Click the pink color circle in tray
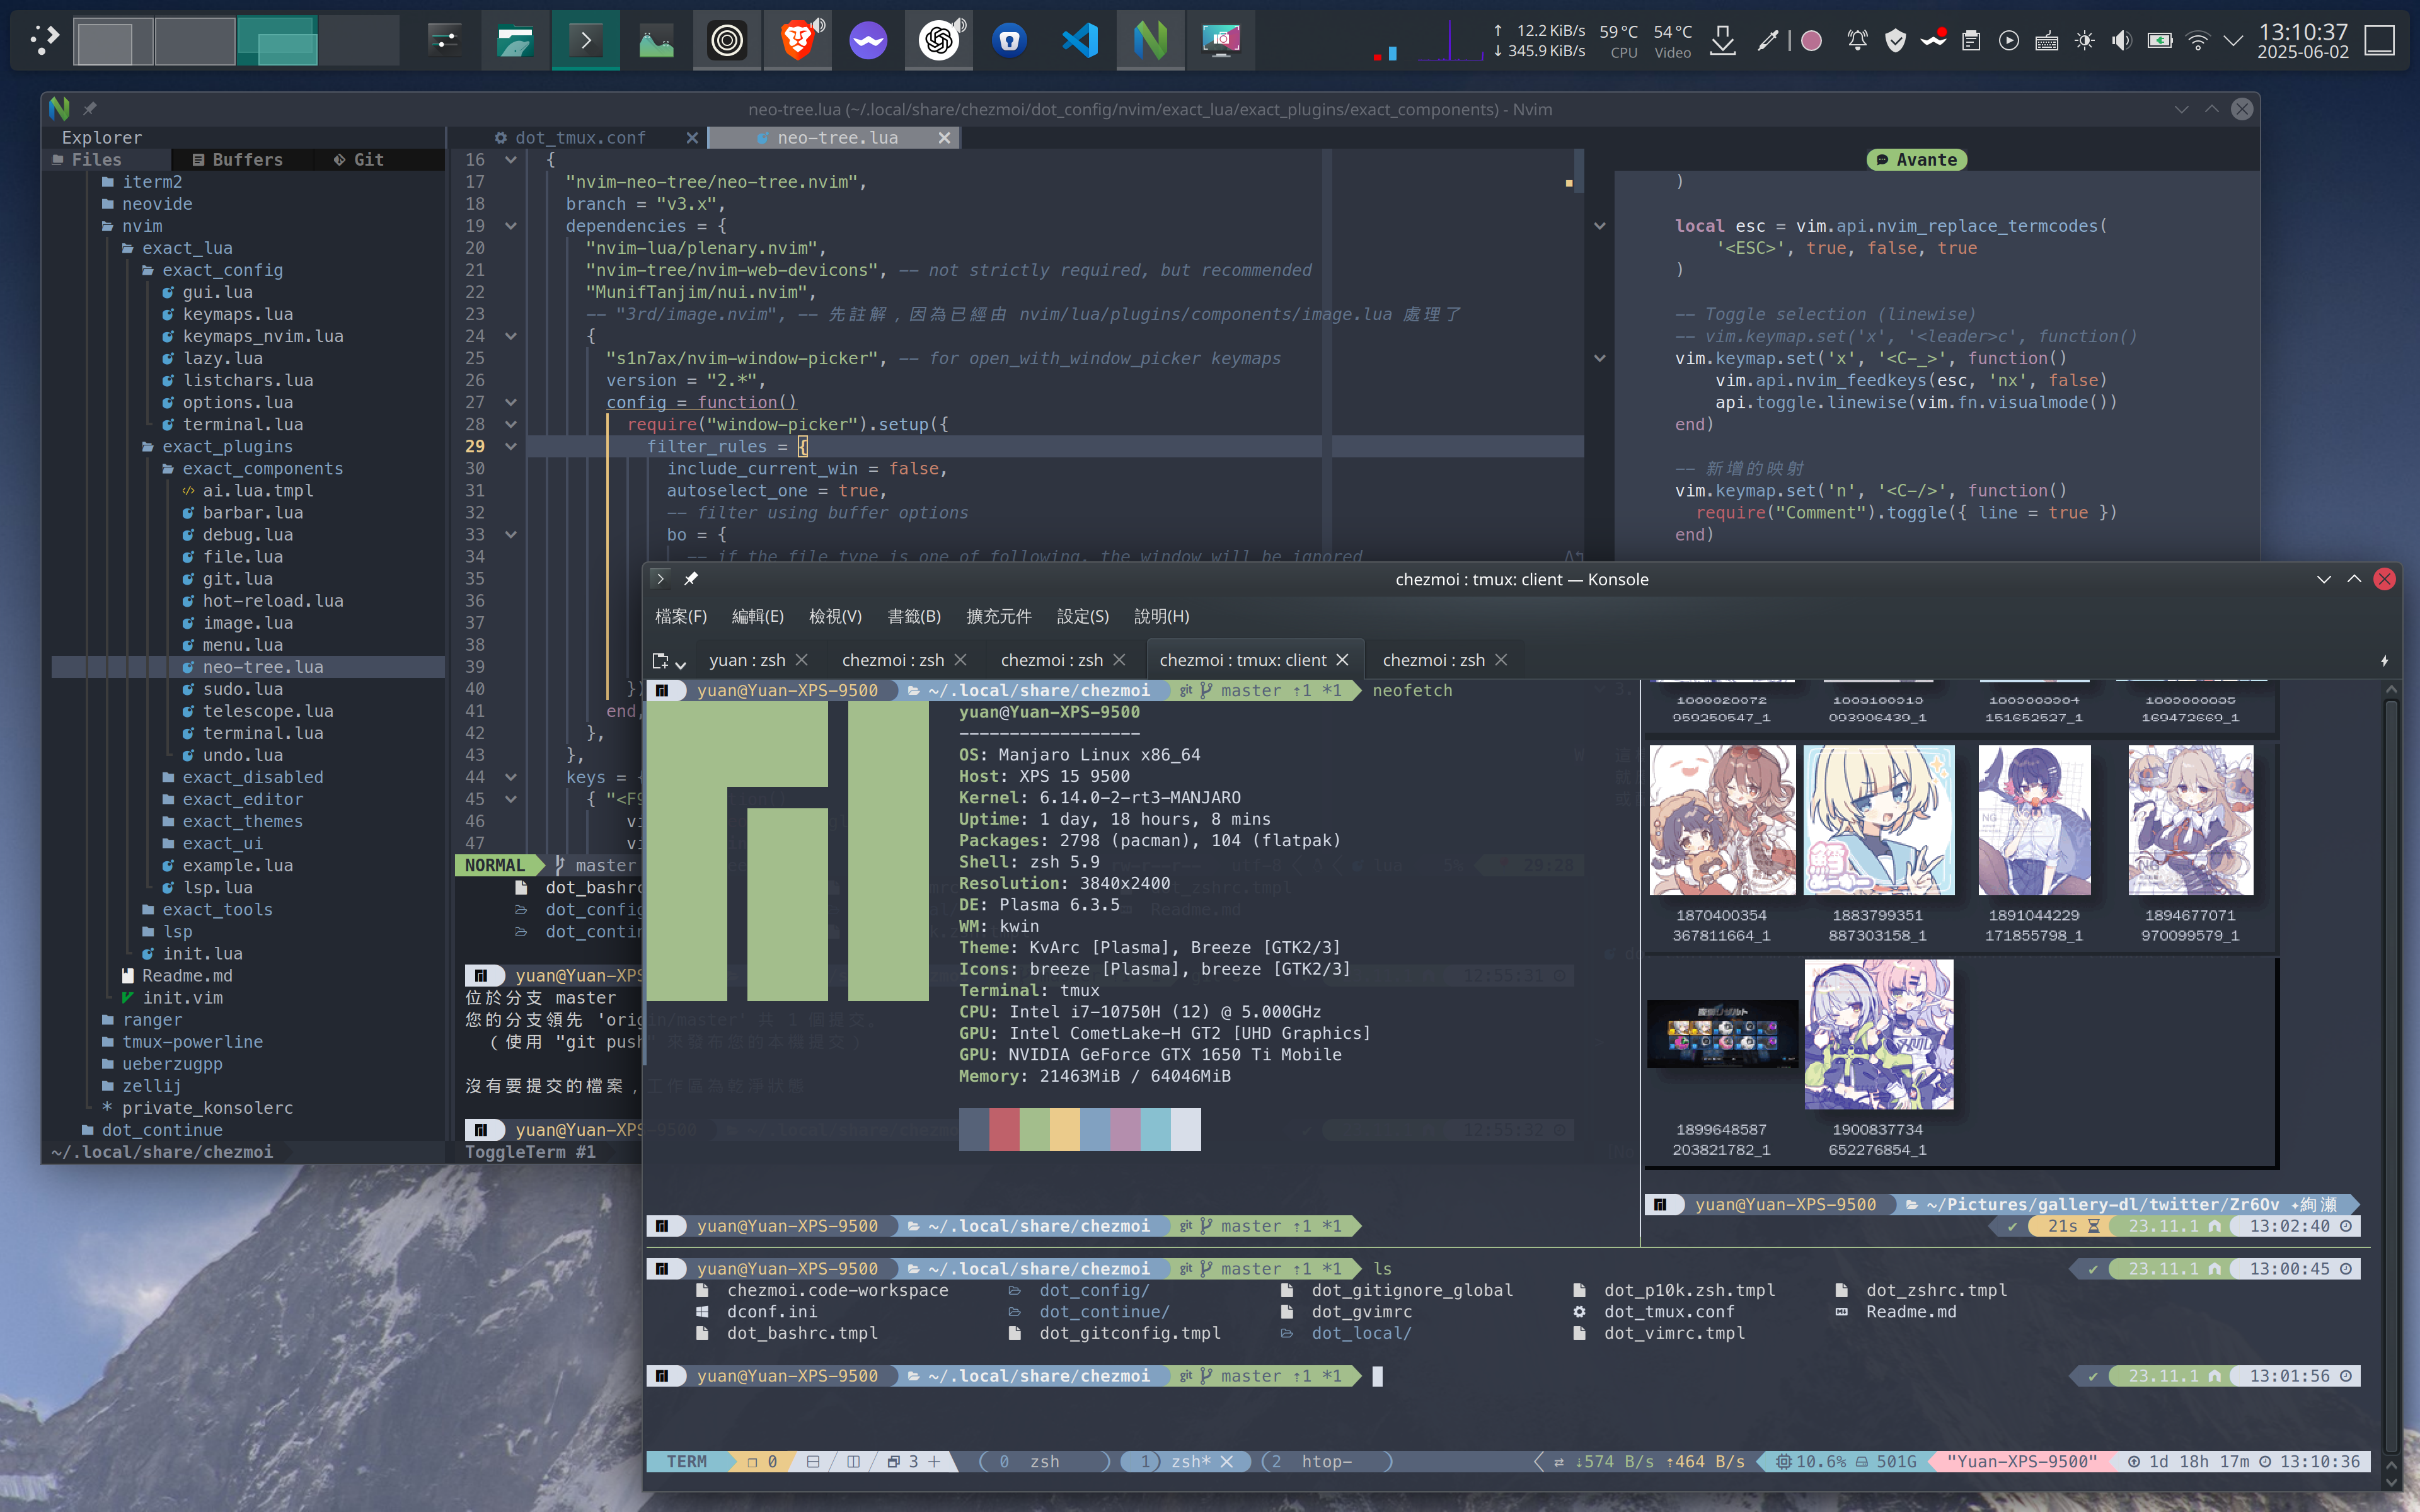Screen dimensions: 2420x1512 point(1811,41)
